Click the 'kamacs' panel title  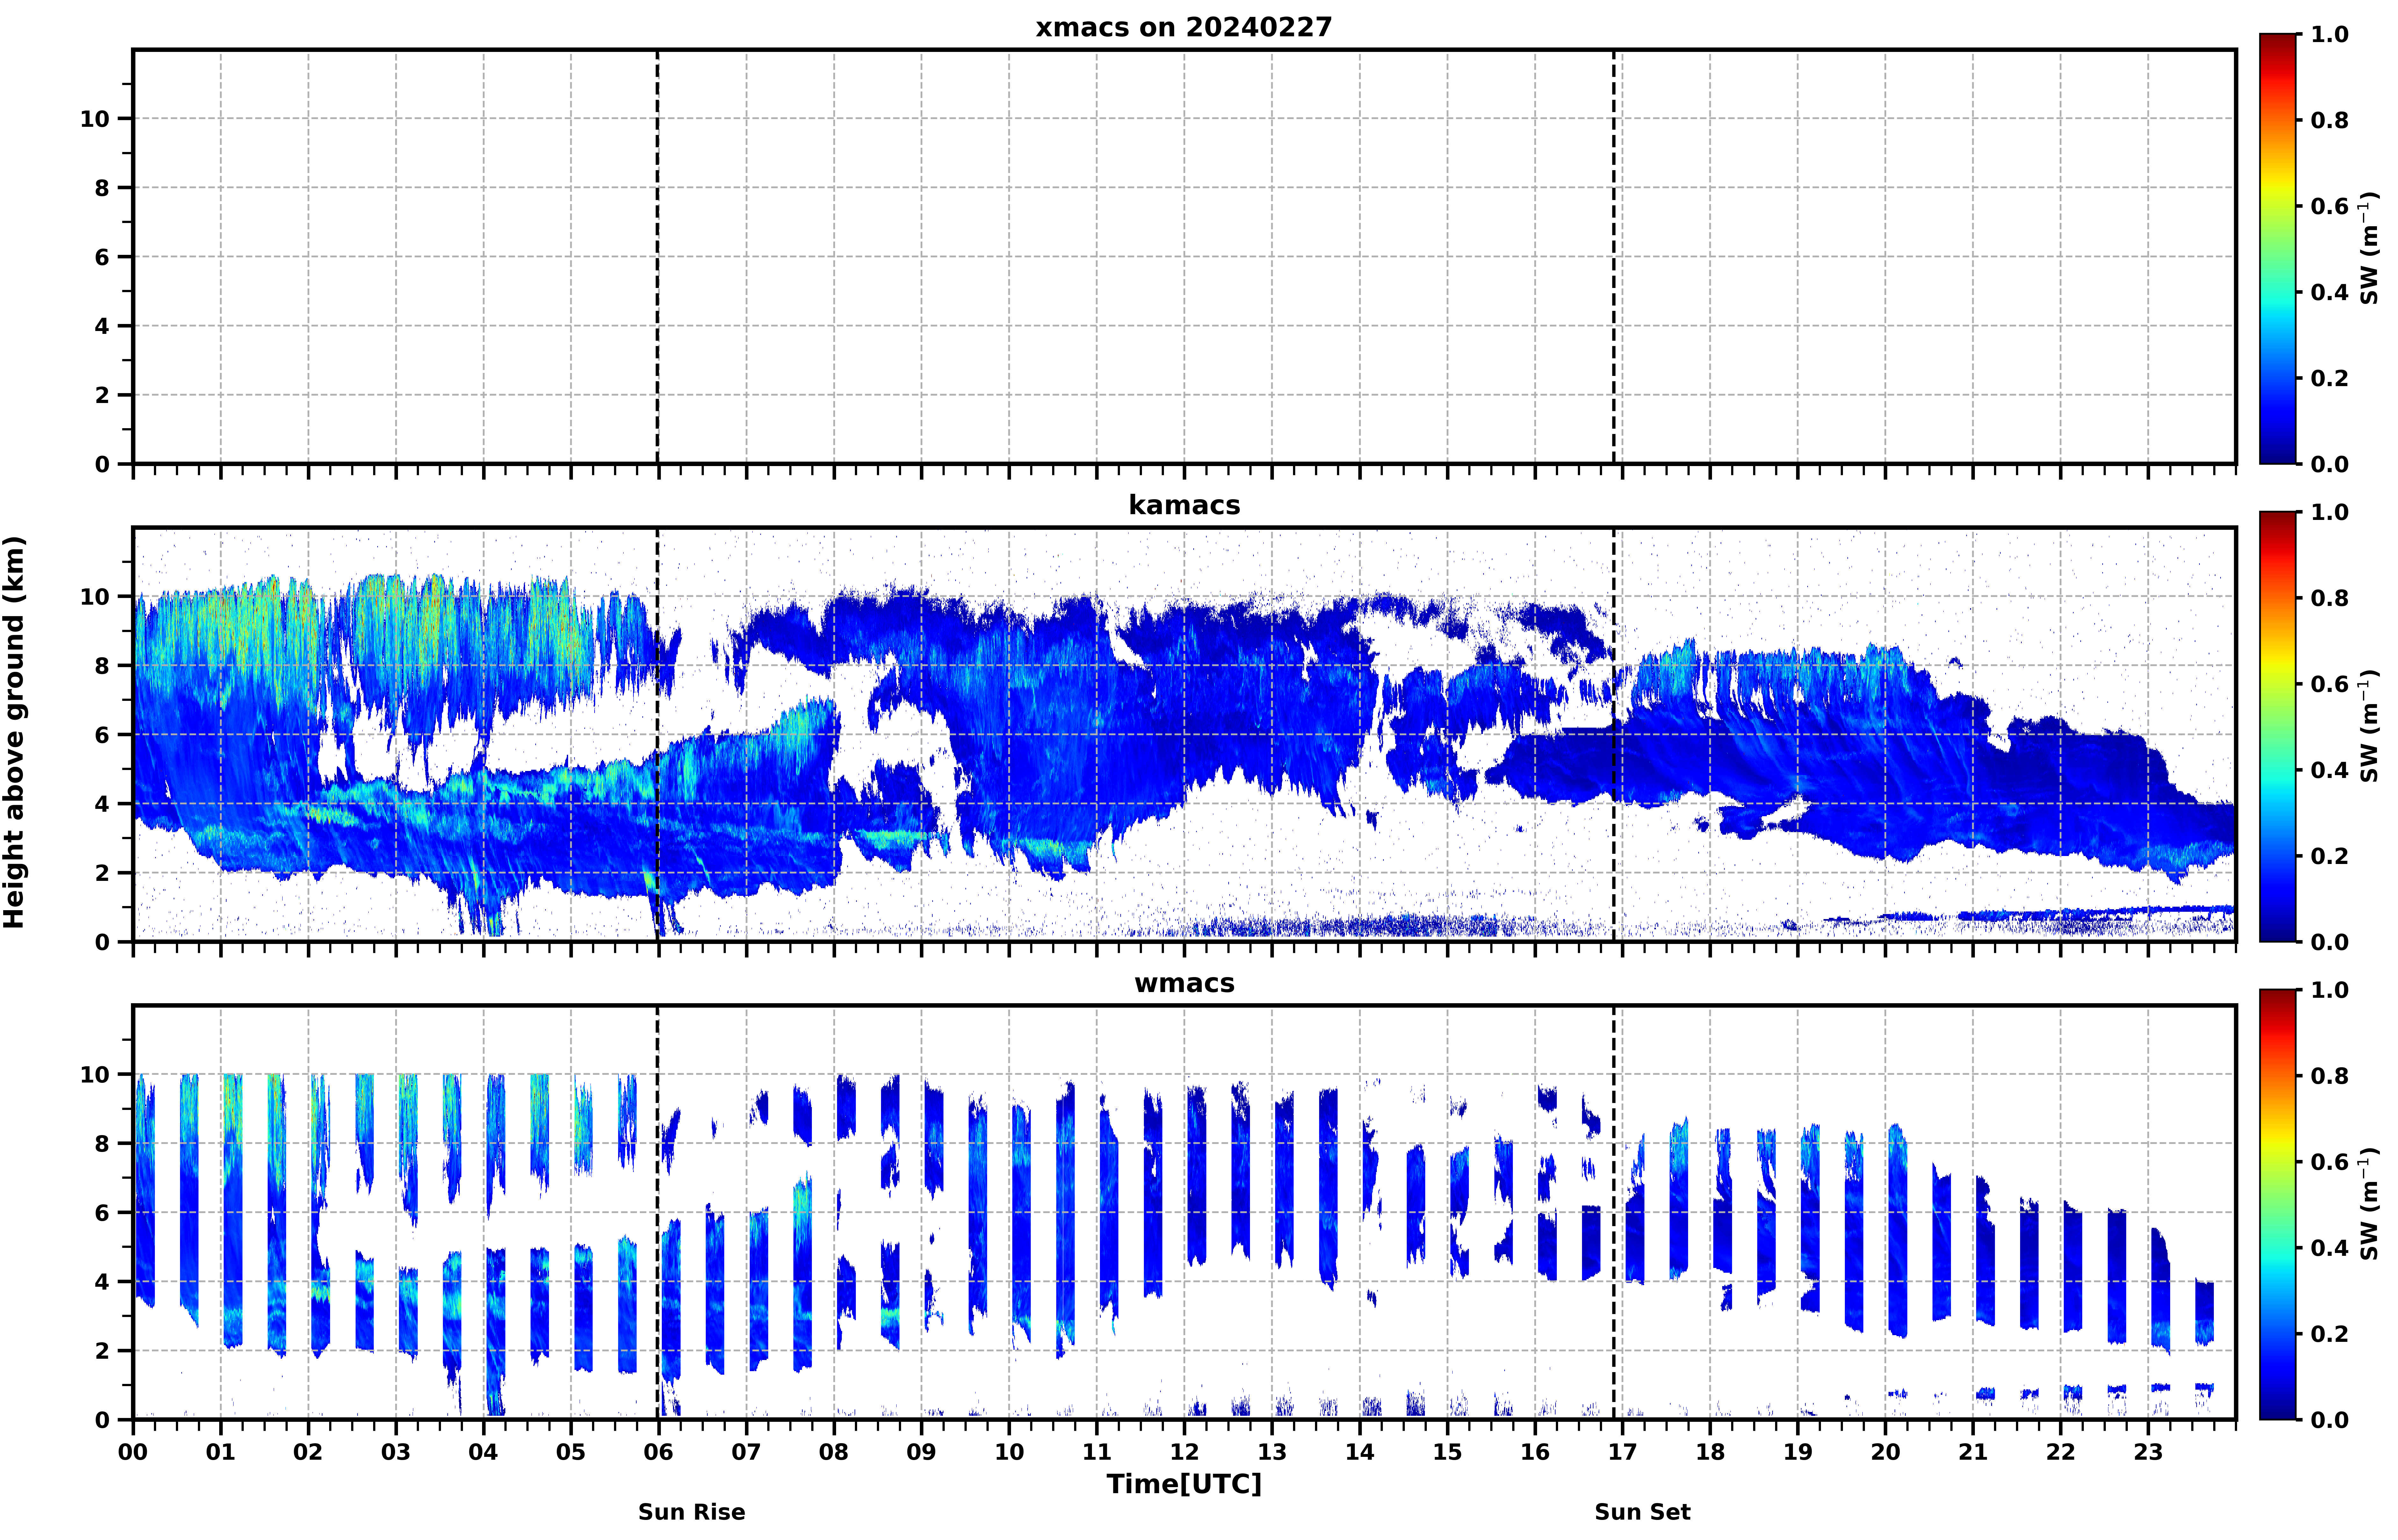coord(1184,505)
